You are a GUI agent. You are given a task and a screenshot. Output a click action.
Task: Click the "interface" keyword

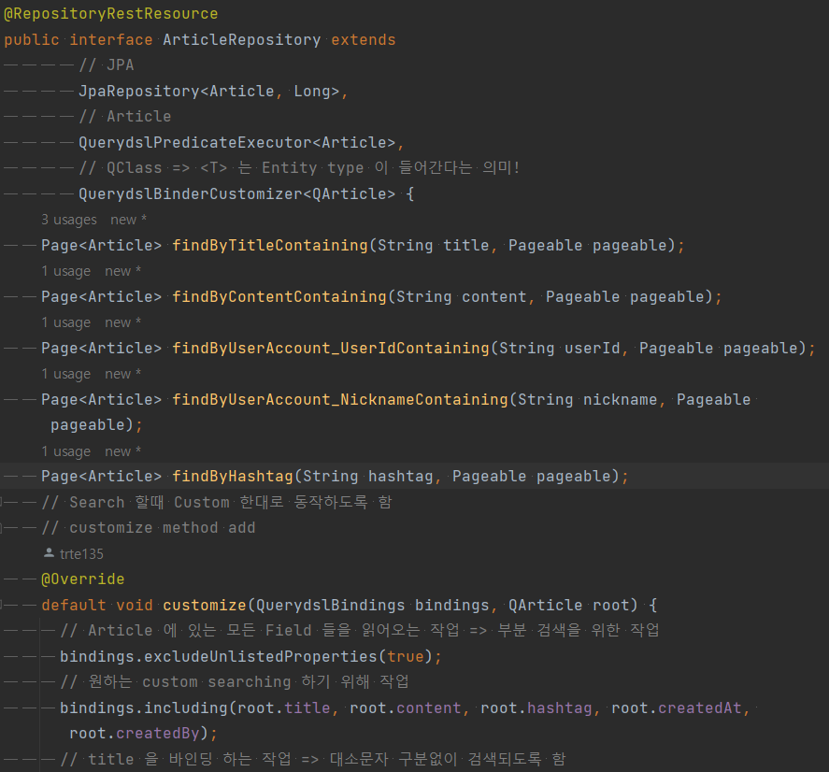tap(111, 39)
